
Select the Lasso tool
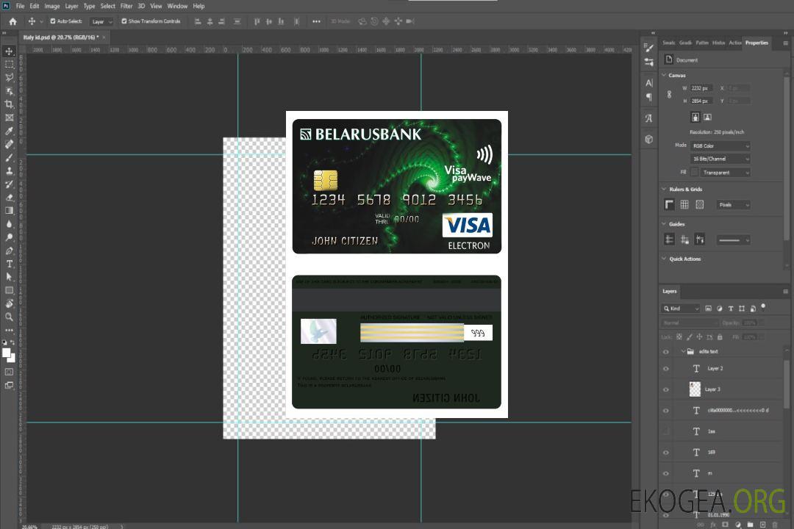tap(9, 77)
